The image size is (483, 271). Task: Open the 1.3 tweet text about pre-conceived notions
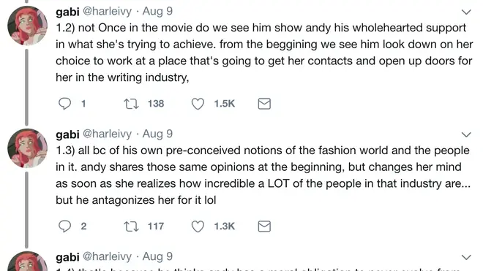pos(263,175)
